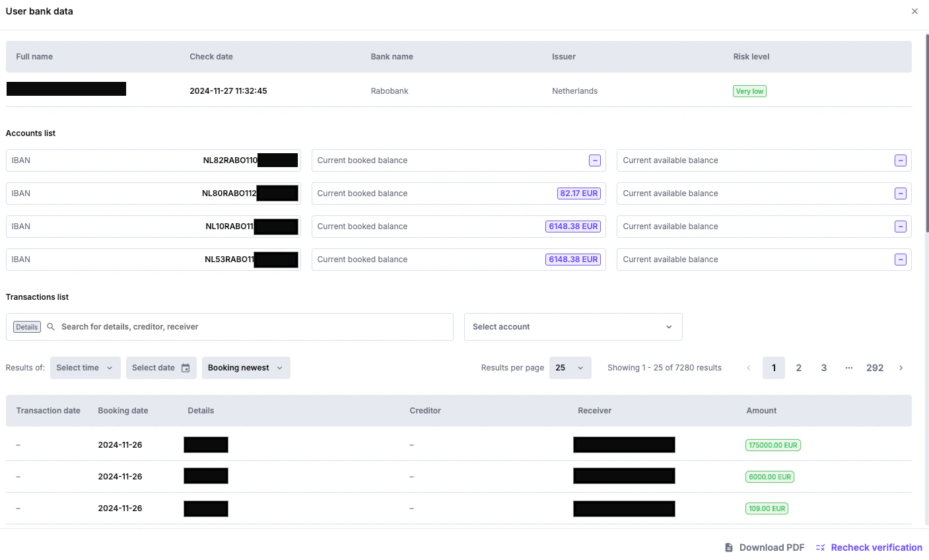Go to page 3 of results
This screenshot has height=560, width=929.
(x=824, y=368)
